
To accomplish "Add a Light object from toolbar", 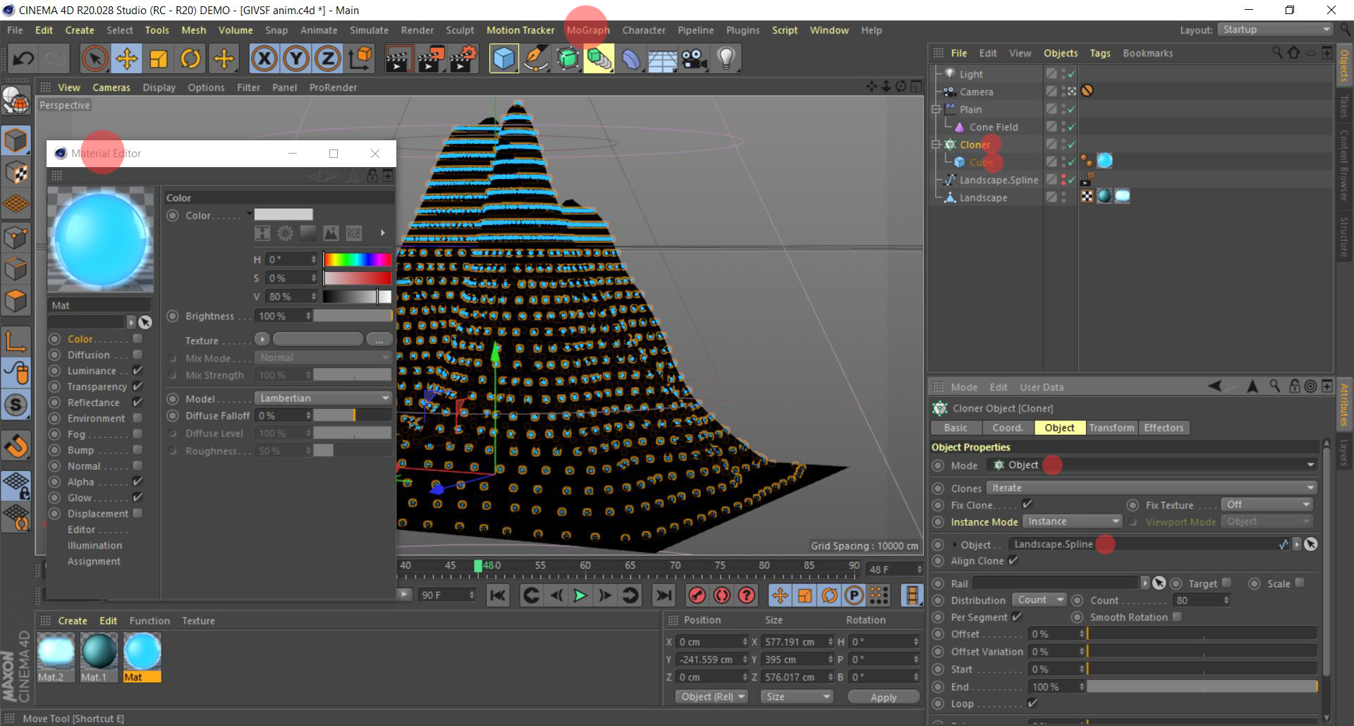I will 726,59.
